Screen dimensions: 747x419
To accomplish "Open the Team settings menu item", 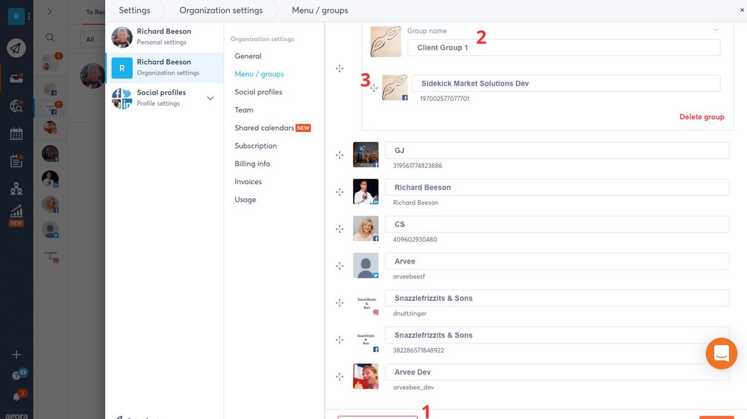I will pos(244,110).
